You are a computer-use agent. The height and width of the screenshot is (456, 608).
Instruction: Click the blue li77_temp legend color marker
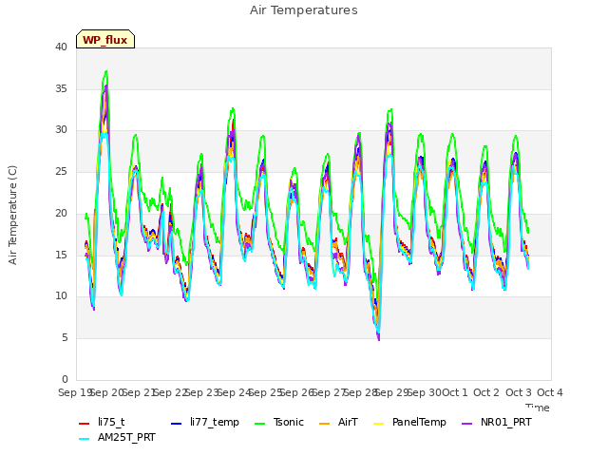click(177, 423)
